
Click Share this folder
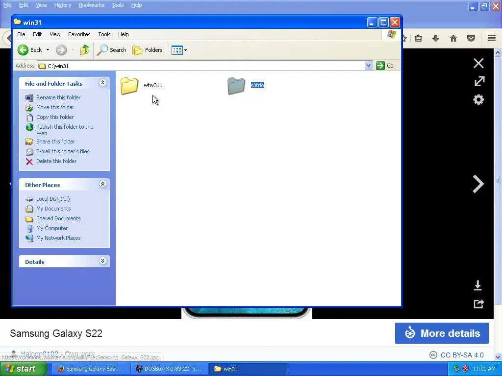click(x=55, y=141)
